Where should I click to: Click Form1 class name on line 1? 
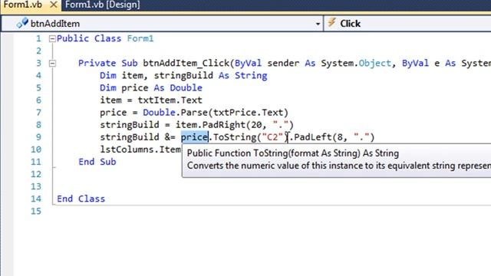pyautogui.click(x=140, y=39)
